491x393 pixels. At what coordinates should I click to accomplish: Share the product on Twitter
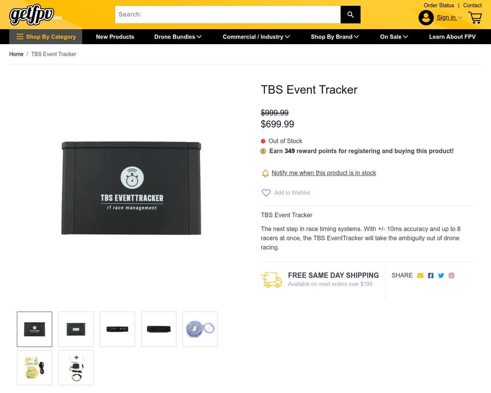click(441, 275)
